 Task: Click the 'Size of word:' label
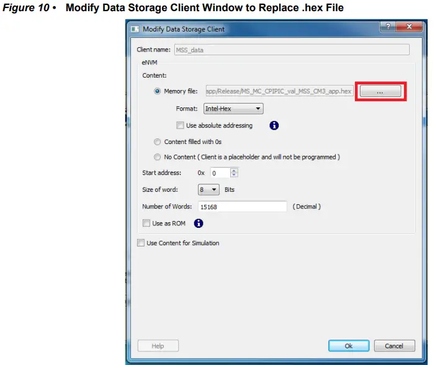(x=160, y=189)
